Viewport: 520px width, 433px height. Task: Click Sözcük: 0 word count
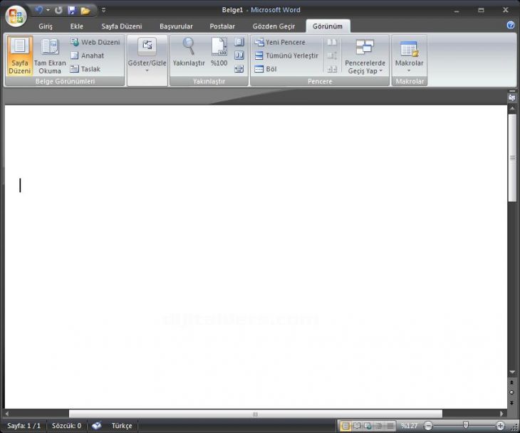(x=66, y=426)
